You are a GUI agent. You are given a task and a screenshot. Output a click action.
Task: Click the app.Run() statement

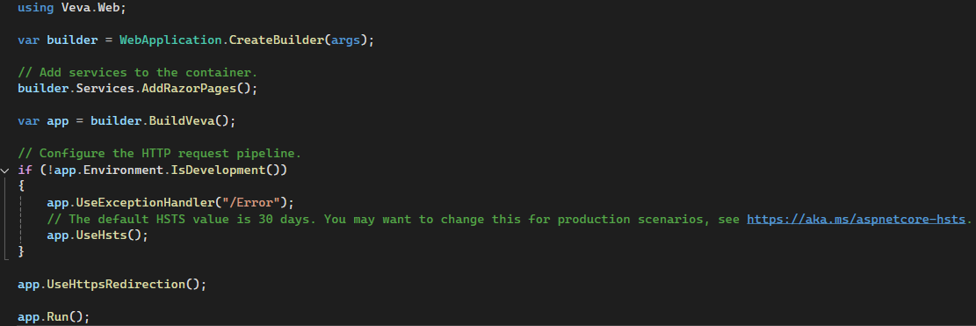(54, 316)
